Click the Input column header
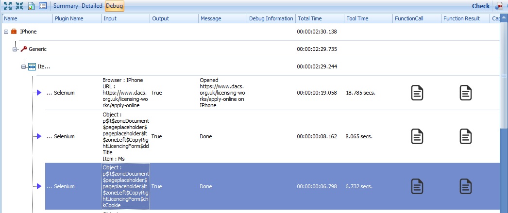Image resolution: width=508 pixels, height=213 pixels. click(x=126, y=18)
